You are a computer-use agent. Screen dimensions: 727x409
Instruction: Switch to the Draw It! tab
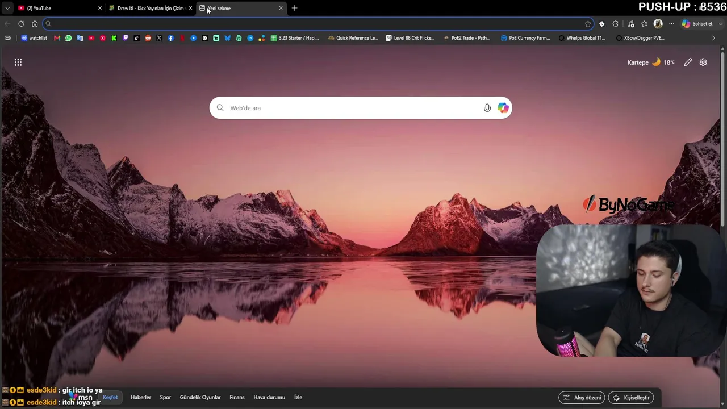(151, 8)
